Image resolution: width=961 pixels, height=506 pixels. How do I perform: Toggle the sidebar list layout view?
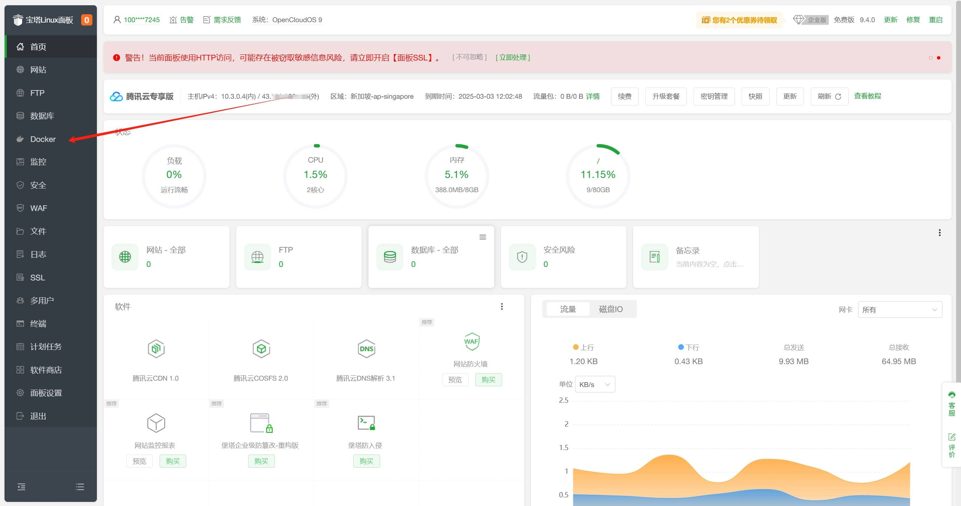(x=80, y=486)
